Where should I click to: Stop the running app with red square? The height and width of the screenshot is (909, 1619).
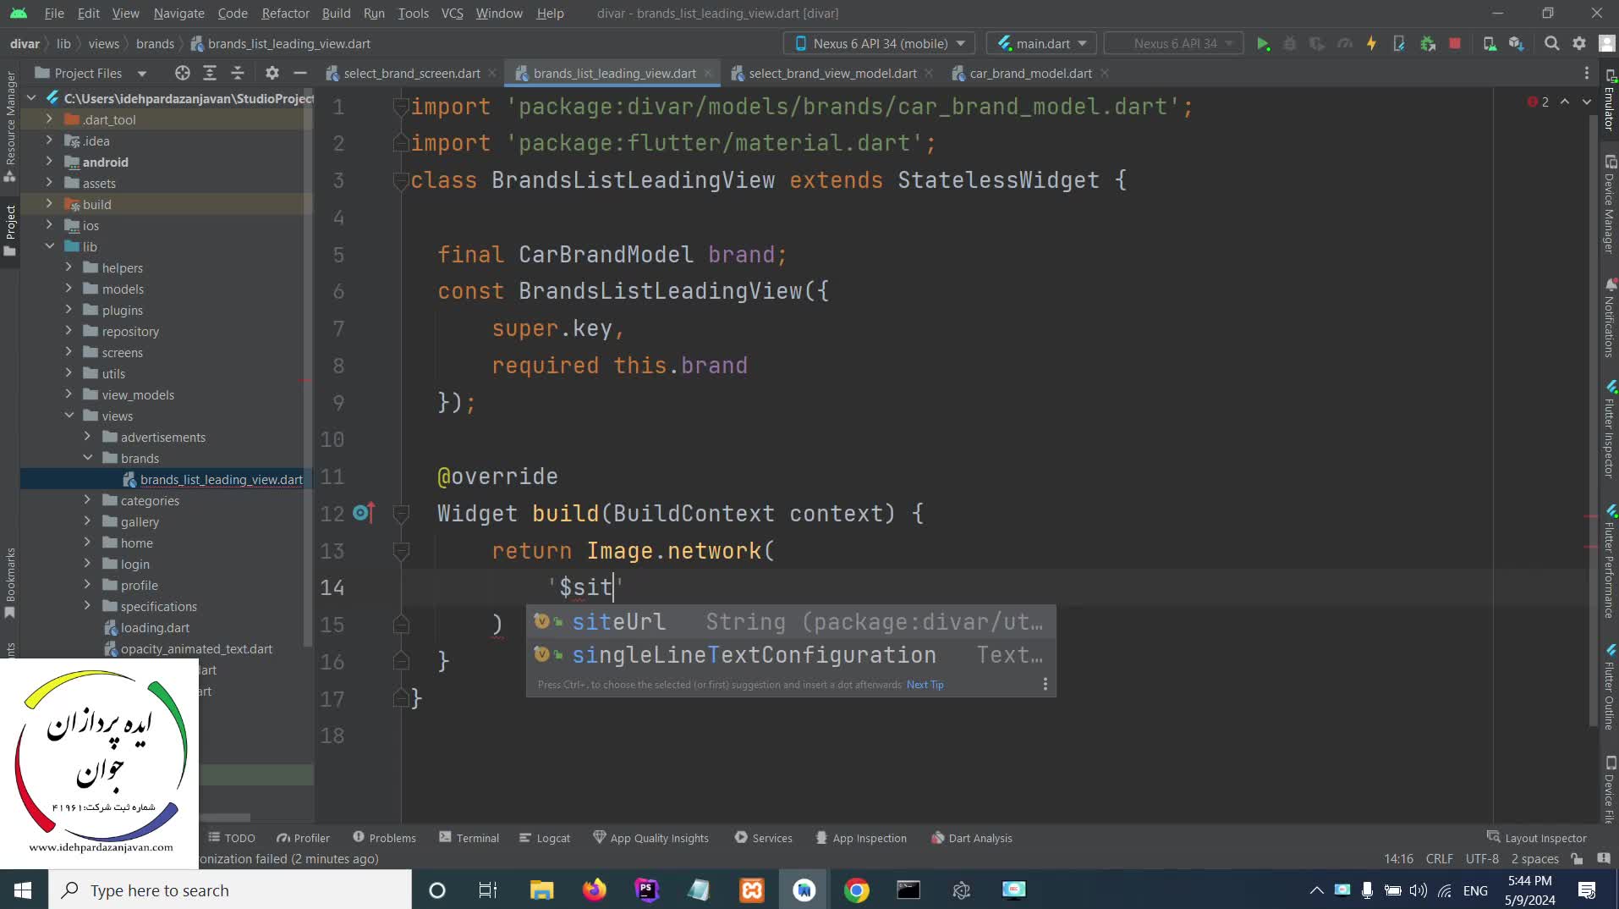tap(1455, 44)
